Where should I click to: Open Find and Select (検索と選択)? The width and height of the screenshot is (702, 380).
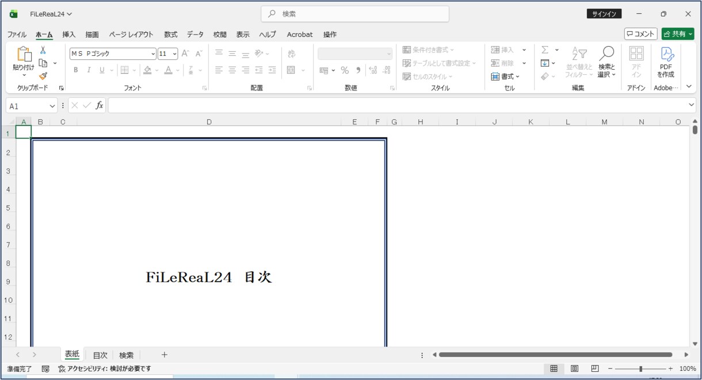(606, 62)
